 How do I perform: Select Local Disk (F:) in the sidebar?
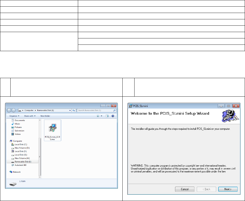[x=19, y=151]
